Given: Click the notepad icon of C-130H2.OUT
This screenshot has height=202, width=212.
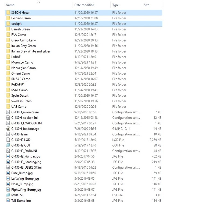Looking at the screenshot, I should [8, 145].
